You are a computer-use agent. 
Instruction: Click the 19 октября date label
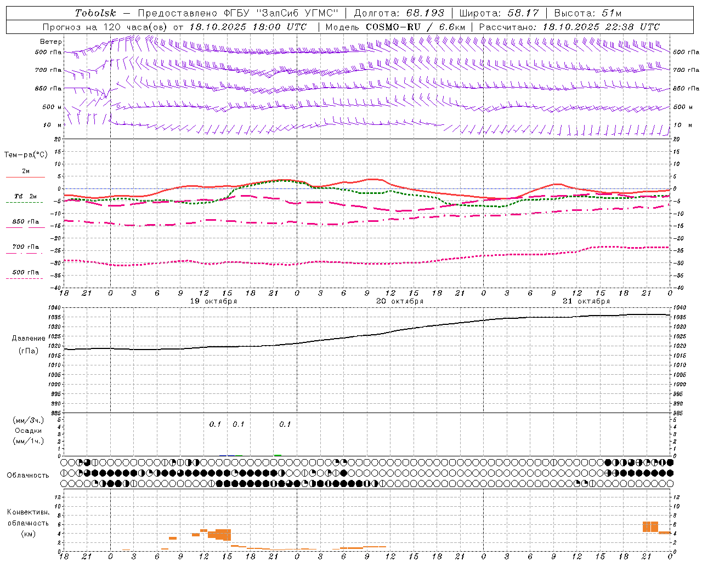pyautogui.click(x=213, y=301)
